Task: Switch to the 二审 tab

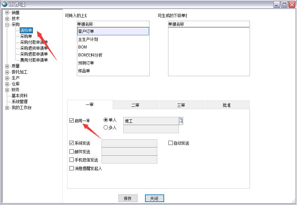Action: [x=135, y=105]
